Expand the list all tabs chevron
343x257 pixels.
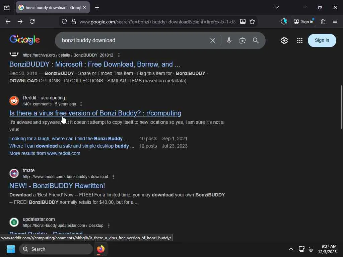[x=276, y=7]
